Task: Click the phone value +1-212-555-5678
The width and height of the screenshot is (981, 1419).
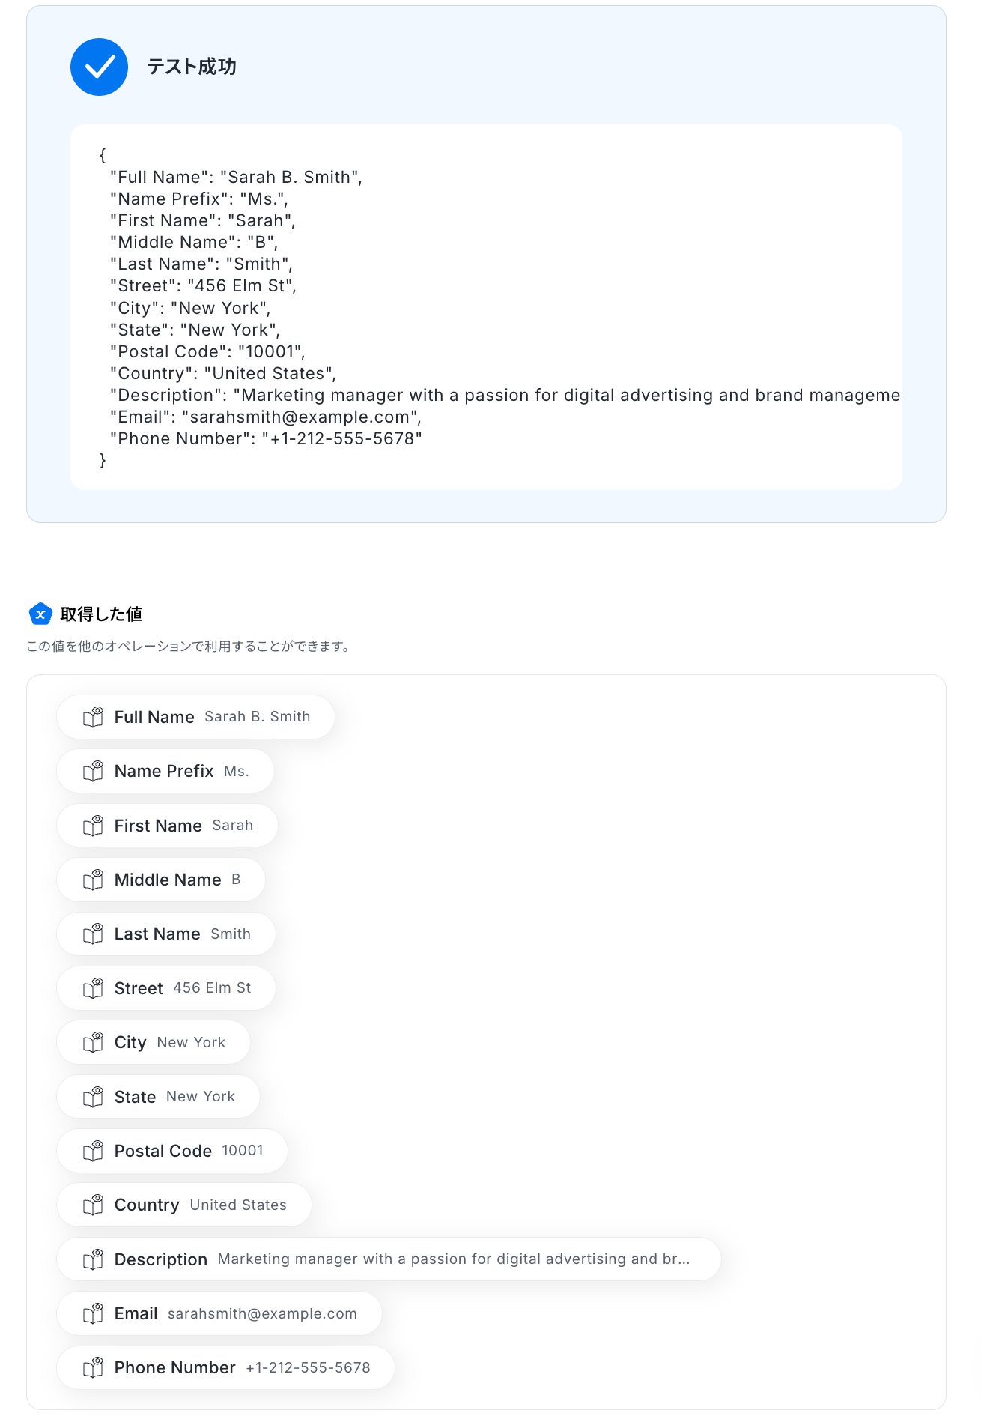Action: [308, 1367]
